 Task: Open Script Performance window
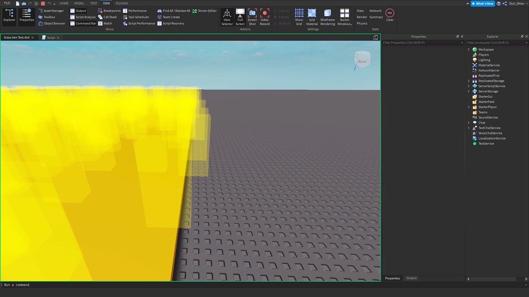[x=139, y=23]
